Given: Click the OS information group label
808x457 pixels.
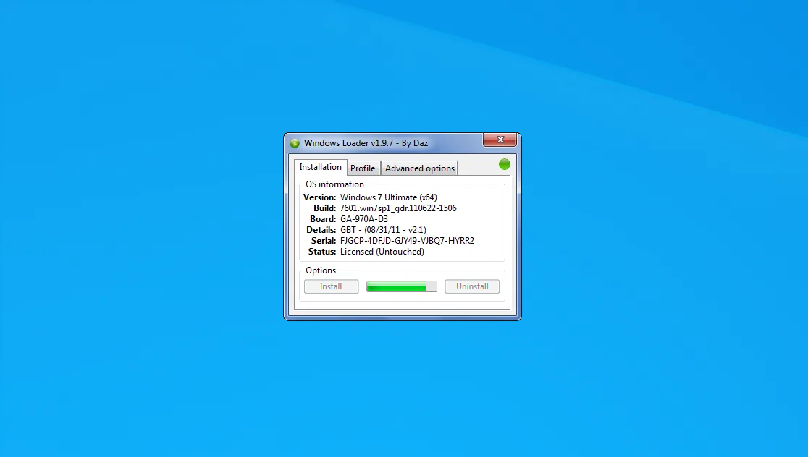Looking at the screenshot, I should coord(335,184).
